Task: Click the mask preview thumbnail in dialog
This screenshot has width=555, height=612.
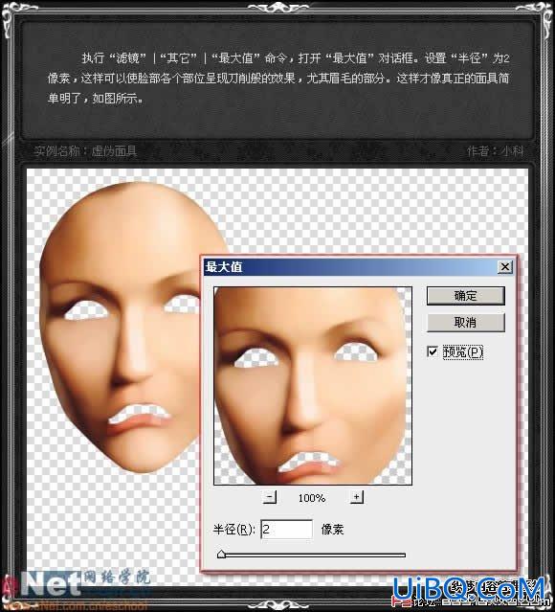Action: tap(313, 386)
